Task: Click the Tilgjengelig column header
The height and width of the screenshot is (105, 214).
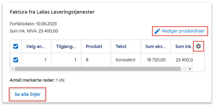Action: pyautogui.click(x=66, y=46)
